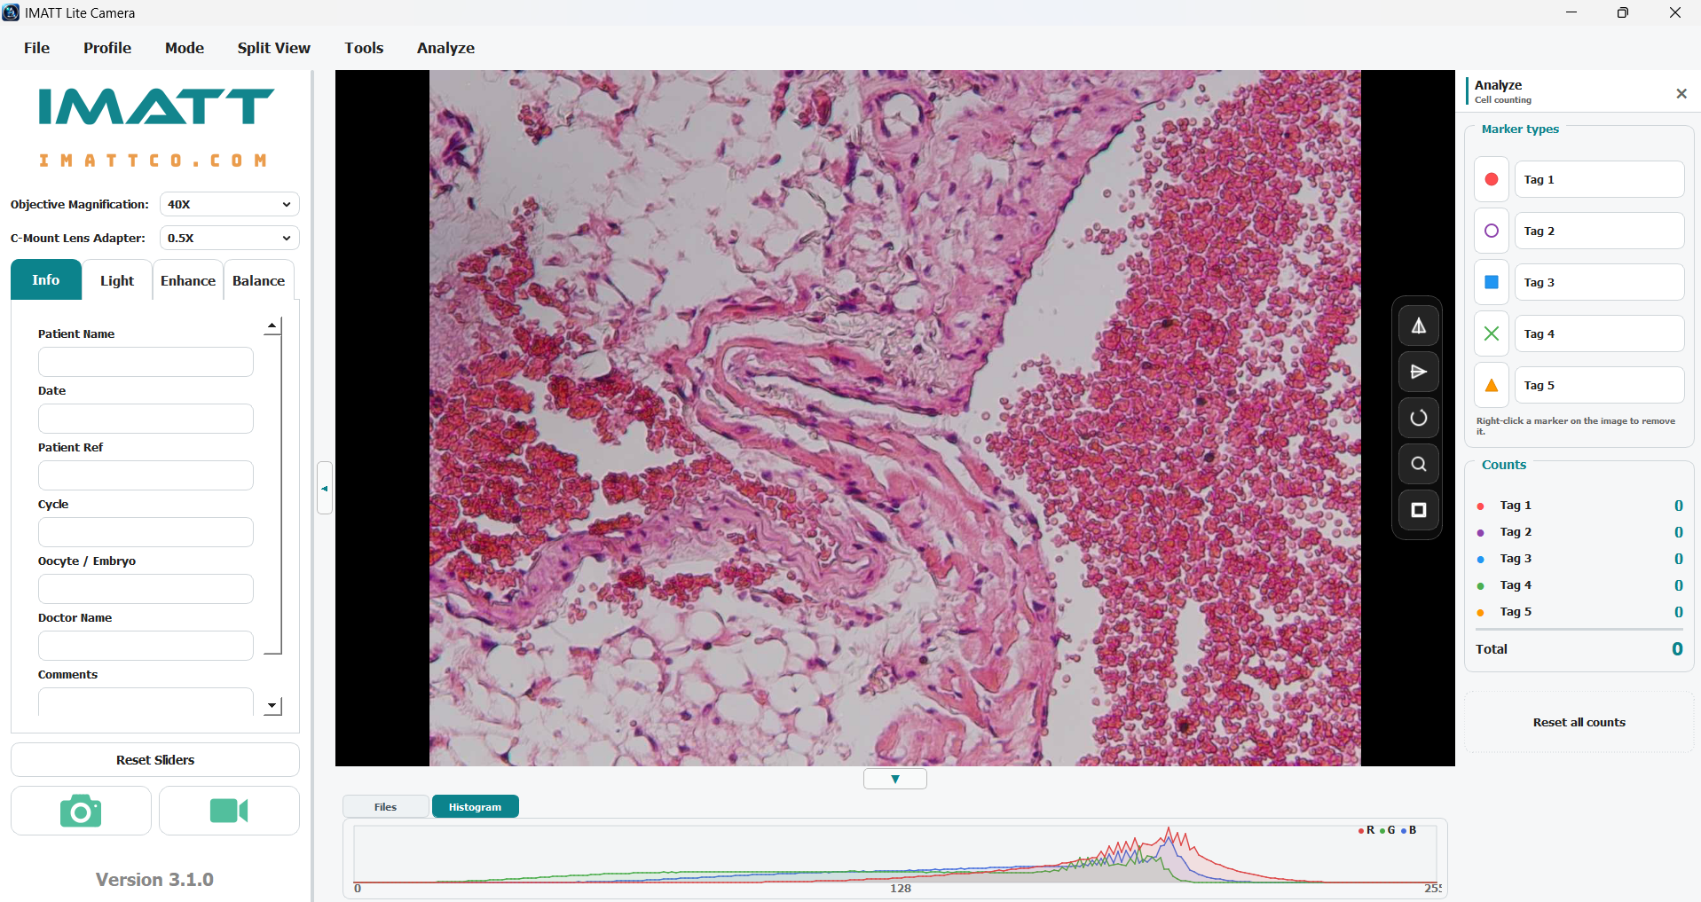Switch to the Files tab

[x=385, y=806]
